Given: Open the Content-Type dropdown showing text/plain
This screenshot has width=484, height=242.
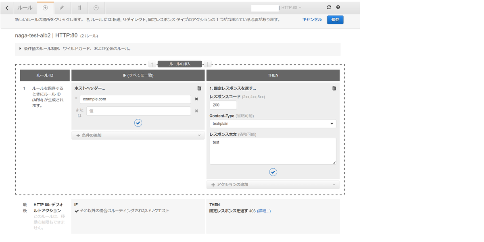Looking at the screenshot, I should click(273, 124).
